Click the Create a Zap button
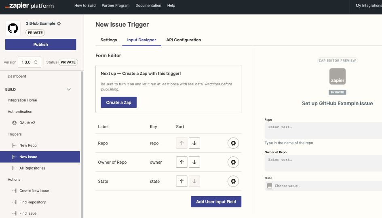 (x=119, y=102)
